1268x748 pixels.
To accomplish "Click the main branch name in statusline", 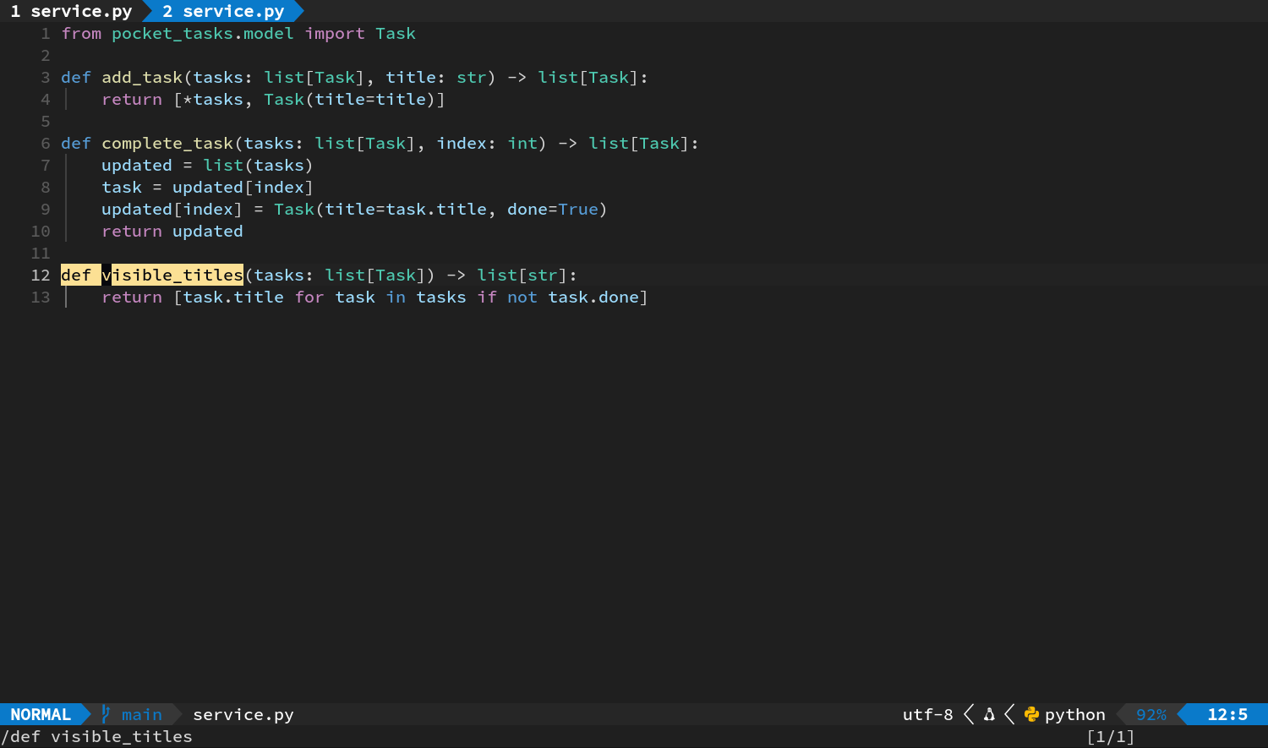I will click(142, 714).
